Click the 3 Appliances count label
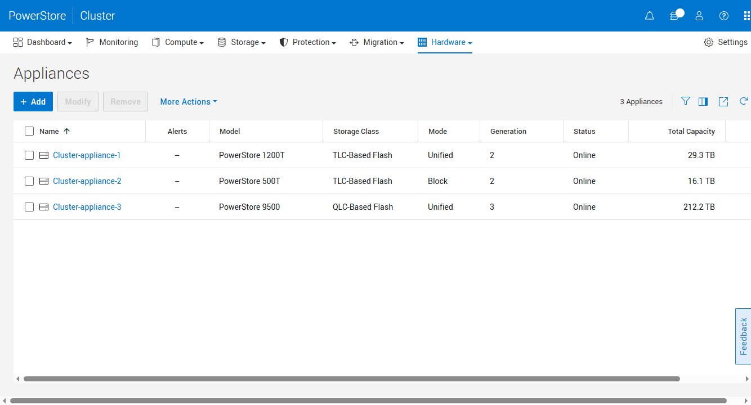The width and height of the screenshot is (751, 405). click(x=641, y=102)
